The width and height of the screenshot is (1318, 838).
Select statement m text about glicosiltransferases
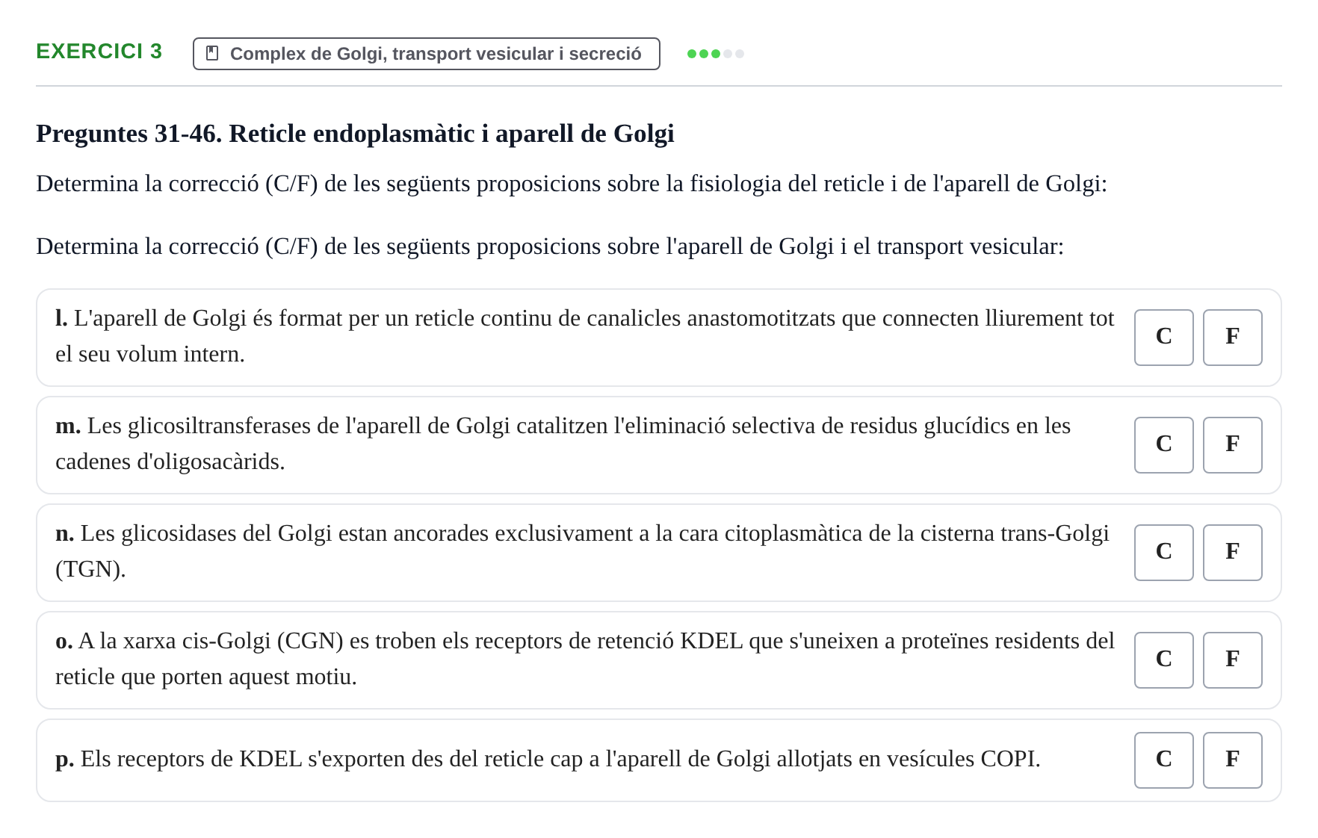563,444
